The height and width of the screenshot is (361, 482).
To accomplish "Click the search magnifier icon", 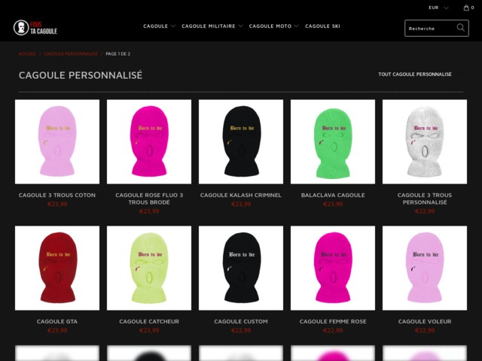I will tap(460, 28).
